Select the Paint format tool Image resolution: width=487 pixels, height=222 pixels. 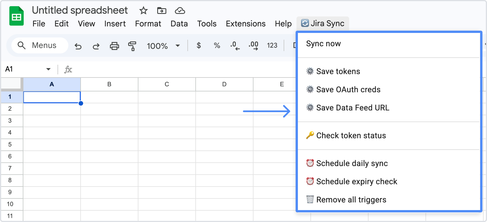click(x=132, y=46)
